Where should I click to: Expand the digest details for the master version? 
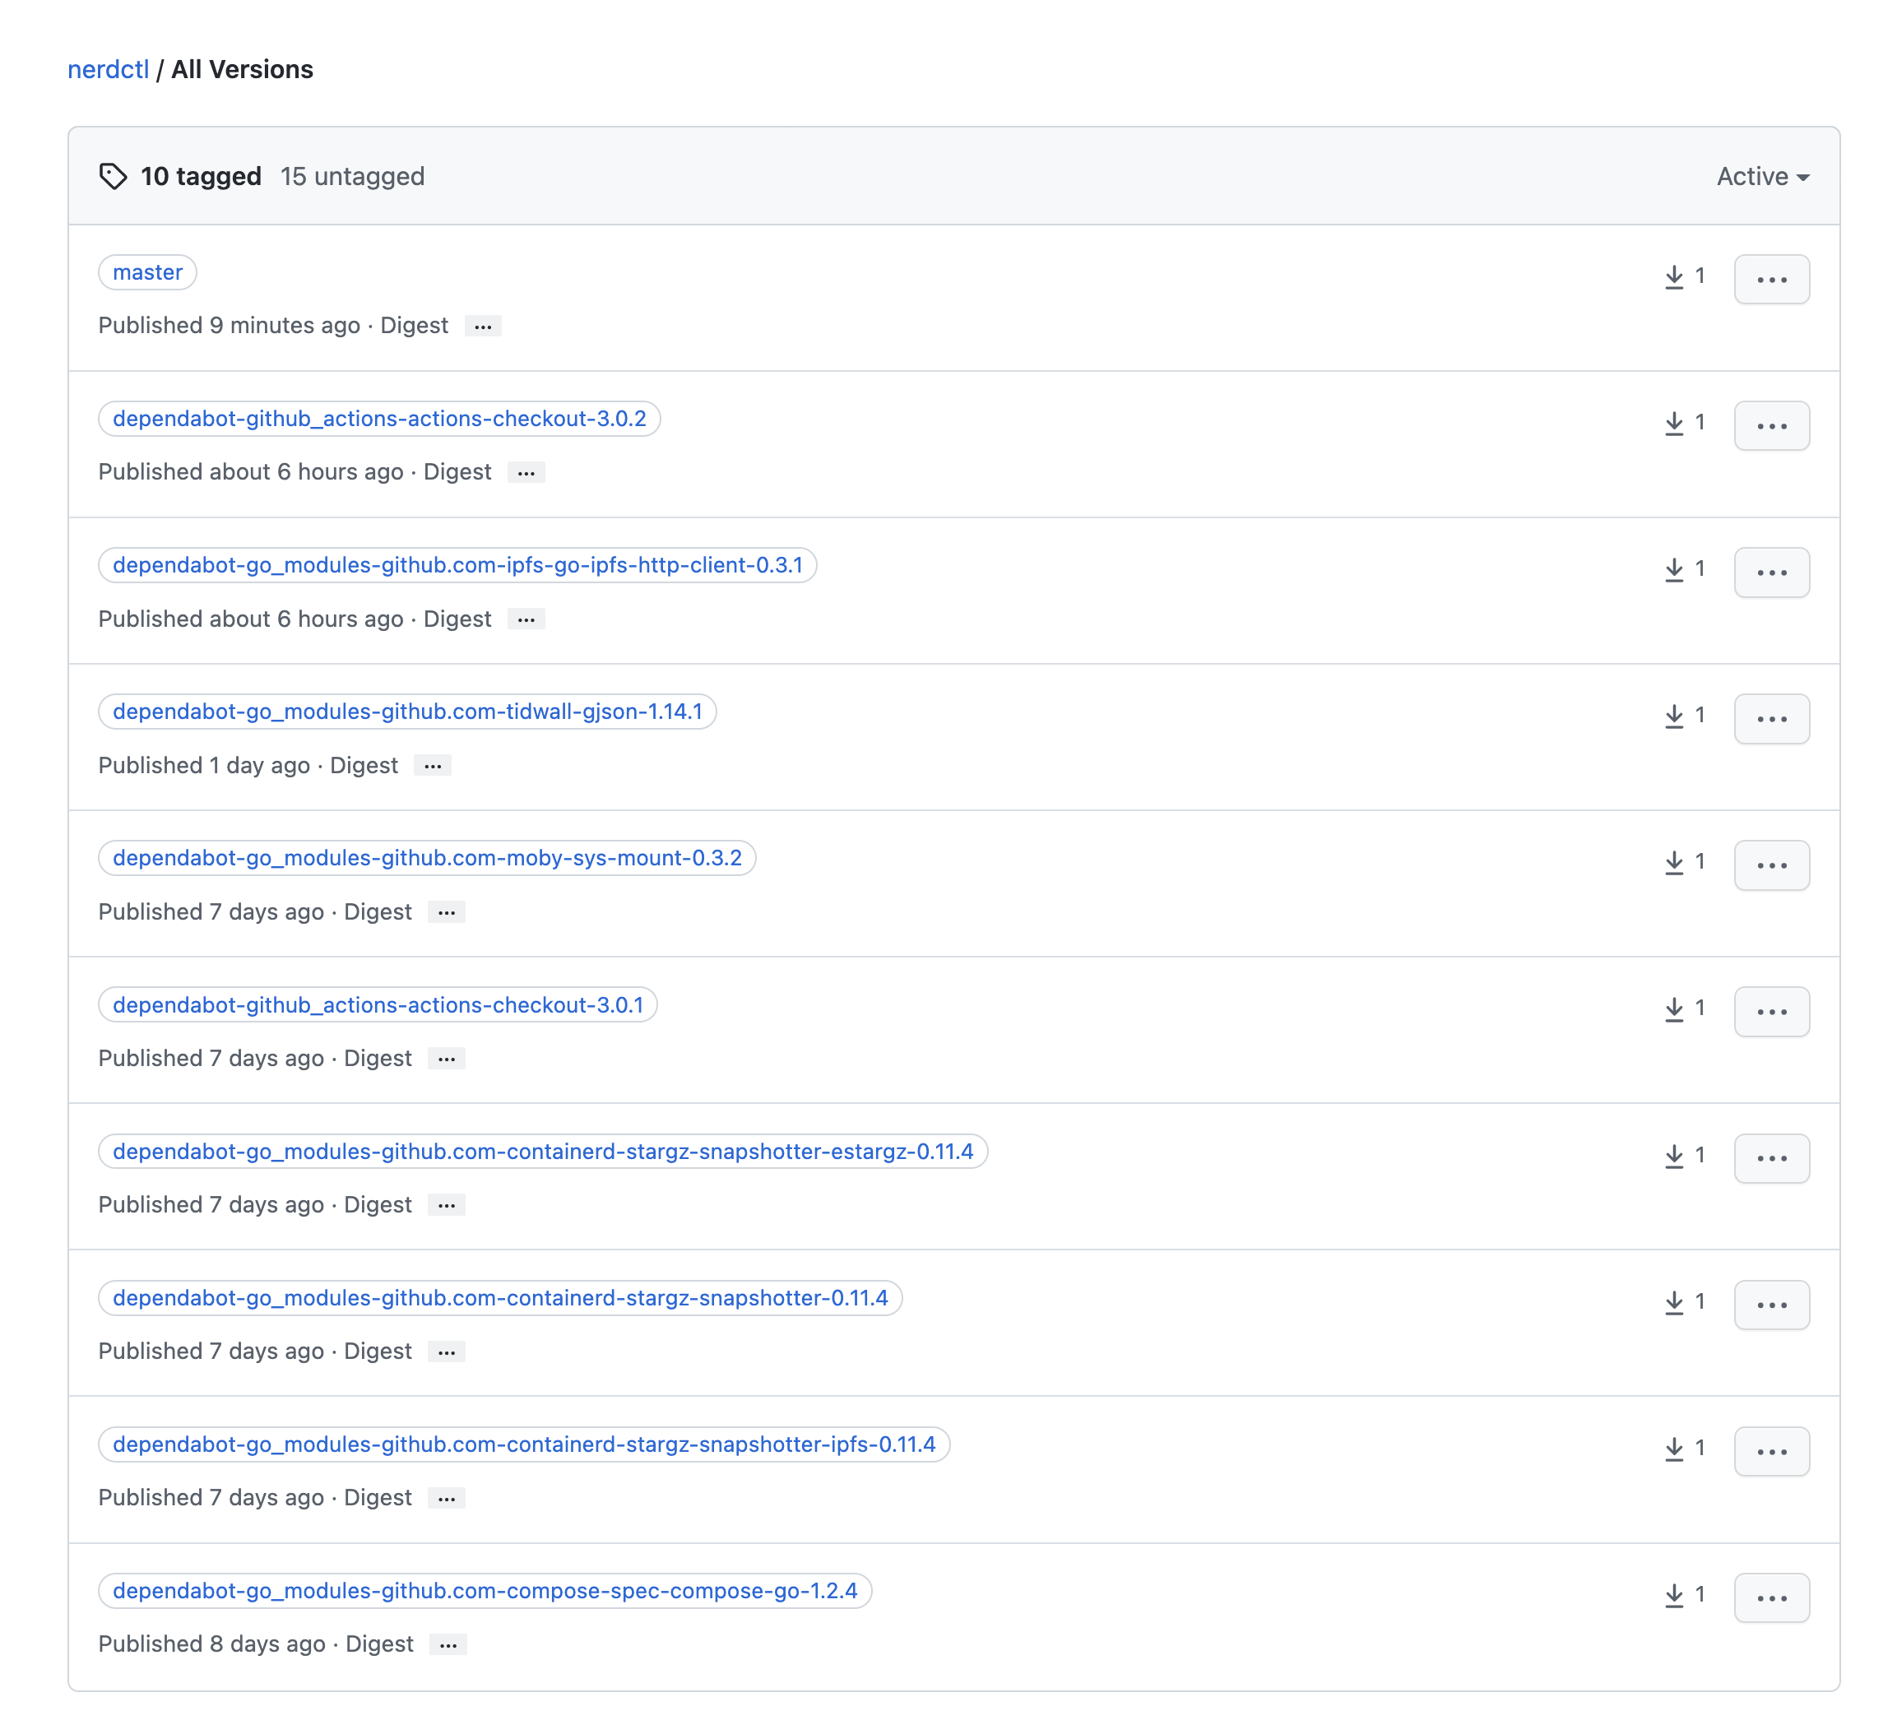483,326
